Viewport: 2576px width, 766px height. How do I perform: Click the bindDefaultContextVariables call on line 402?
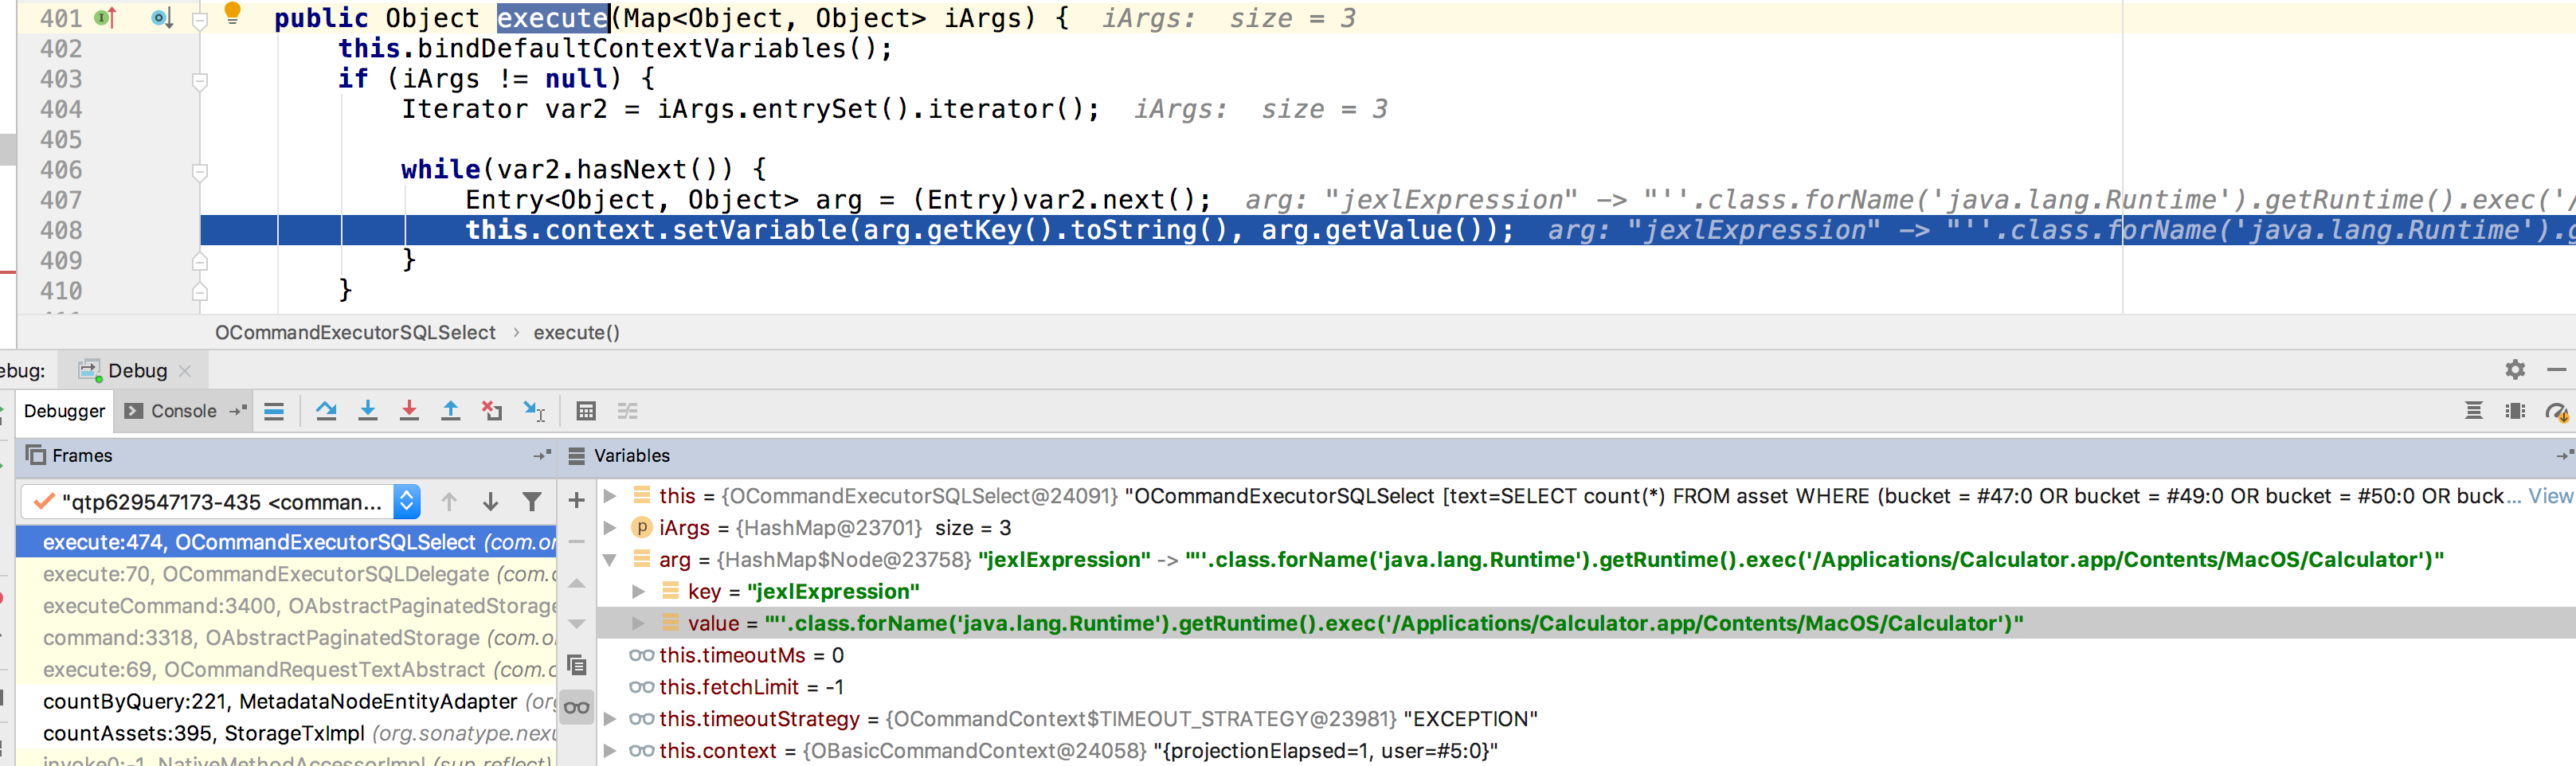[x=631, y=49]
